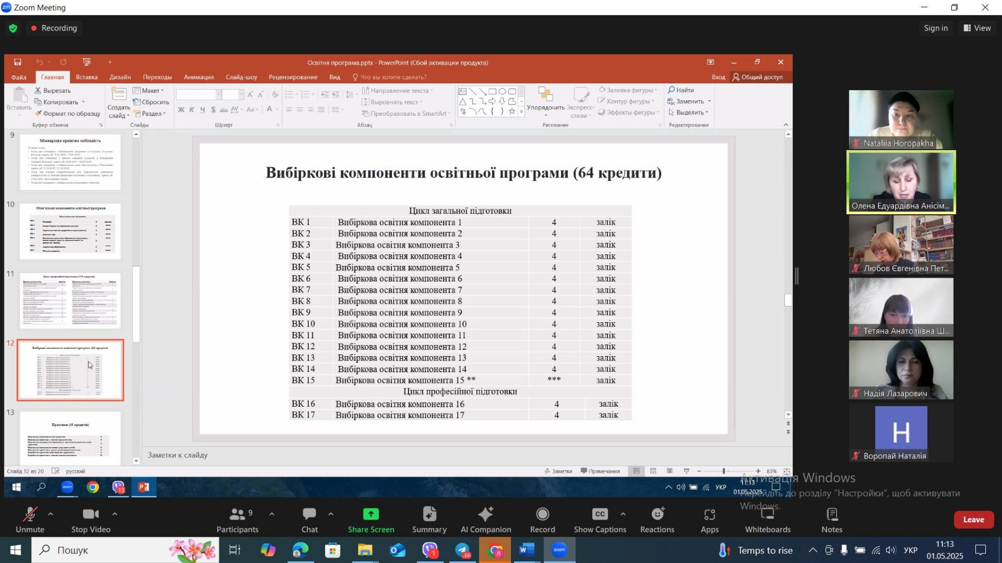1002x563 pixels.
Task: Open the View layout menu
Action: tap(978, 28)
